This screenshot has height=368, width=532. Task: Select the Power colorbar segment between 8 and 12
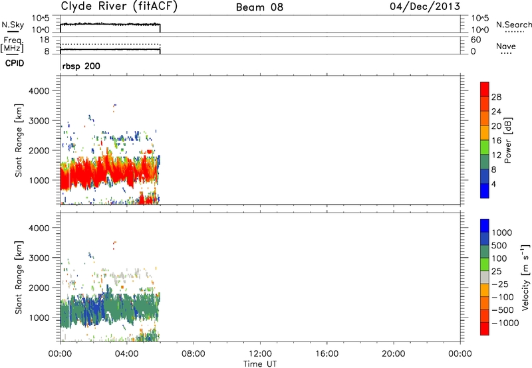pyautogui.click(x=485, y=162)
